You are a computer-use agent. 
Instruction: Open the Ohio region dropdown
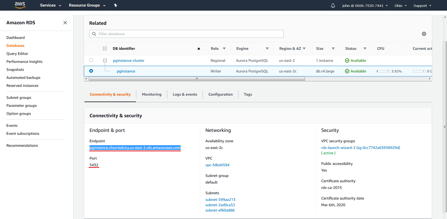(x=401, y=6)
